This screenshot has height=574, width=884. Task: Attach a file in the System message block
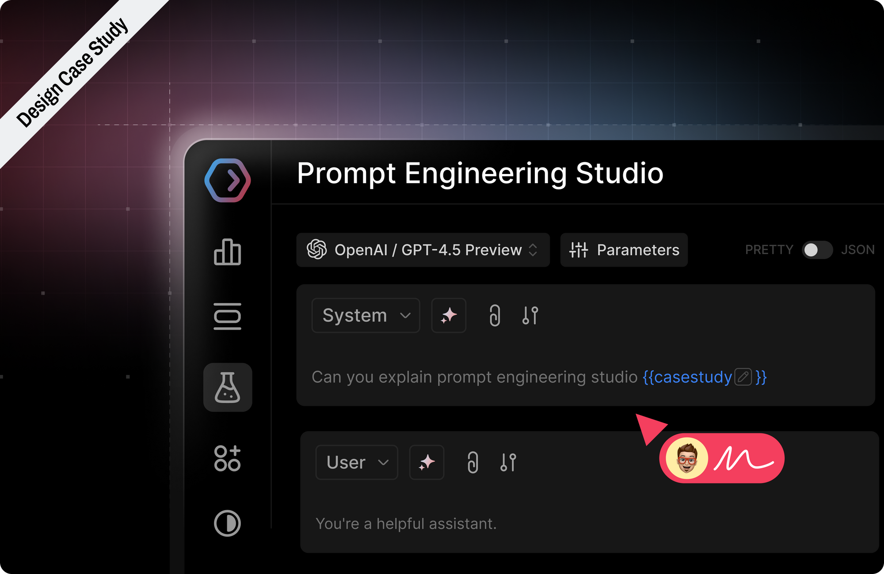click(495, 315)
